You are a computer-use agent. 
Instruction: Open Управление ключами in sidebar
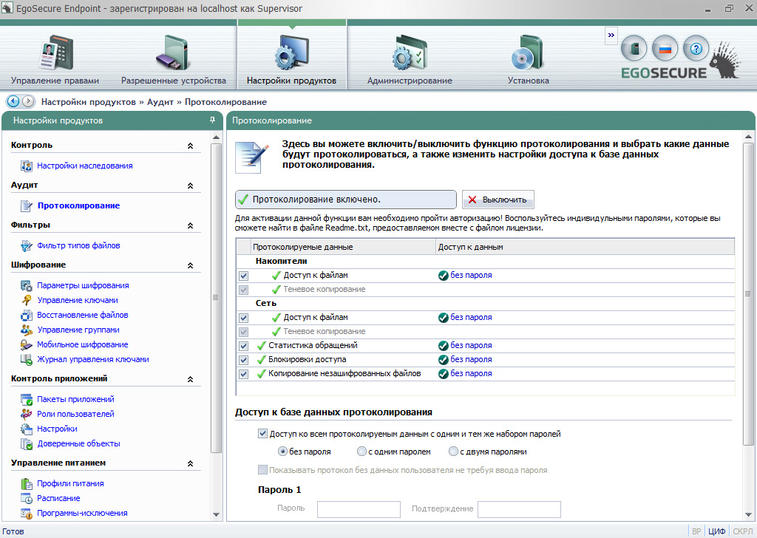click(x=78, y=300)
